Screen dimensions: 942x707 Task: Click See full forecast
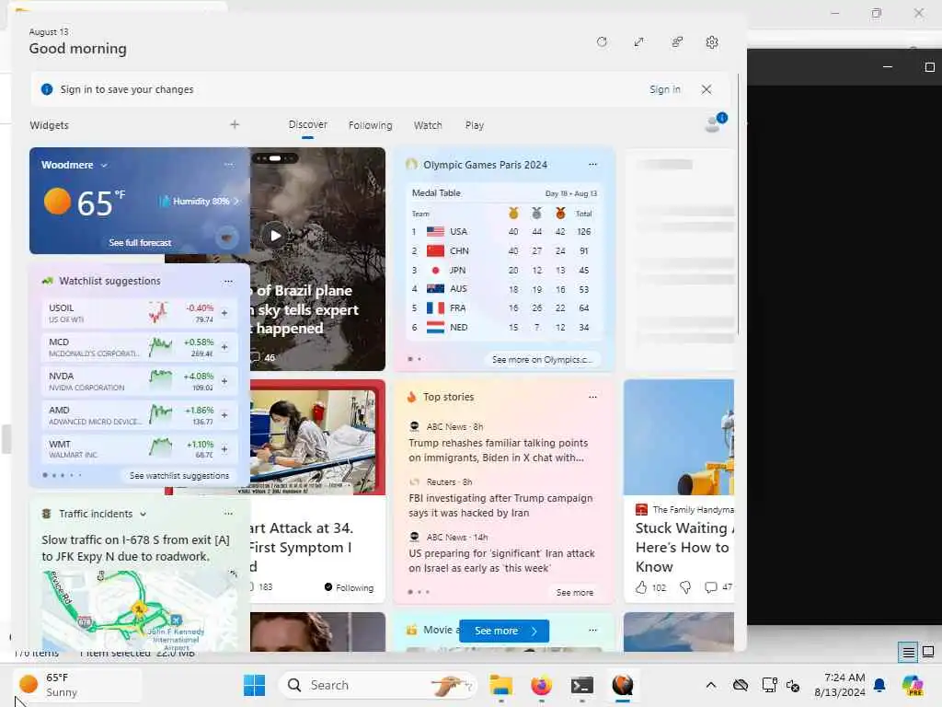click(x=140, y=243)
